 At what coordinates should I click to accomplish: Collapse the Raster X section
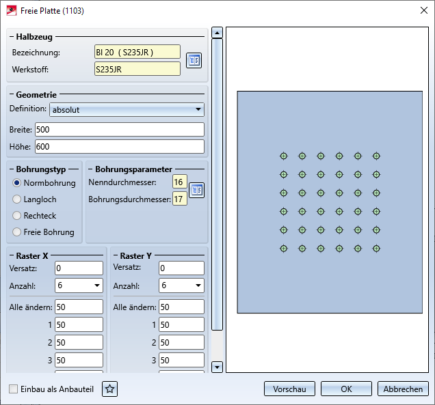pos(11,255)
